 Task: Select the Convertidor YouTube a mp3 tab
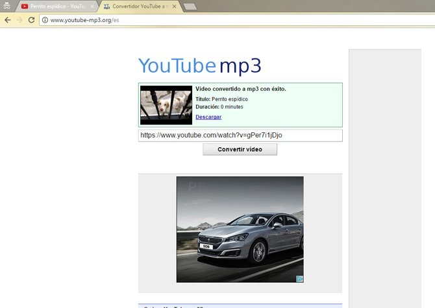click(x=140, y=6)
